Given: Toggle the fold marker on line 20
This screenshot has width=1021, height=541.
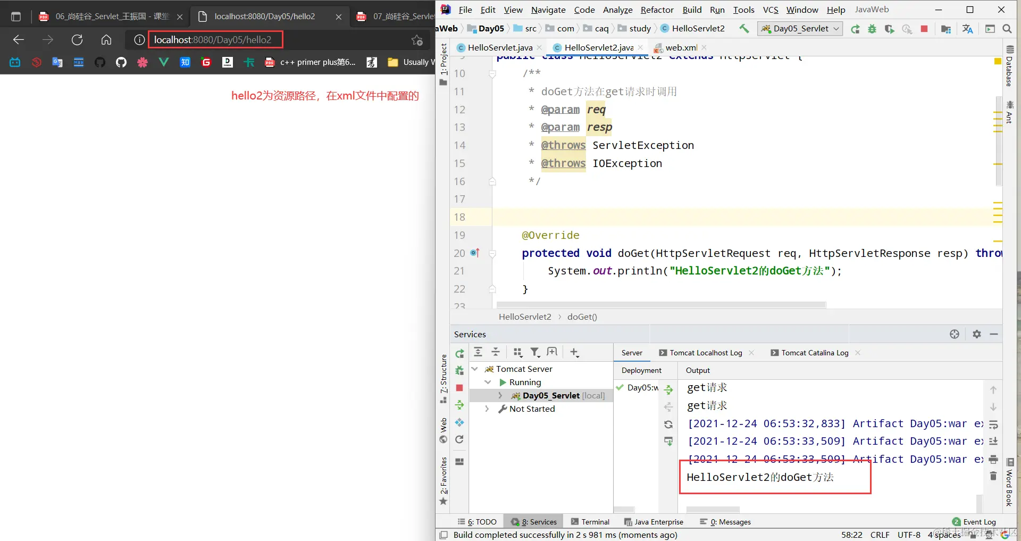Looking at the screenshot, I should point(492,253).
